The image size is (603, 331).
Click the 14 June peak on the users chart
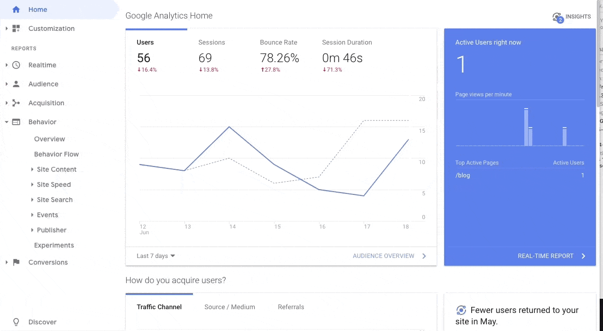click(x=229, y=127)
